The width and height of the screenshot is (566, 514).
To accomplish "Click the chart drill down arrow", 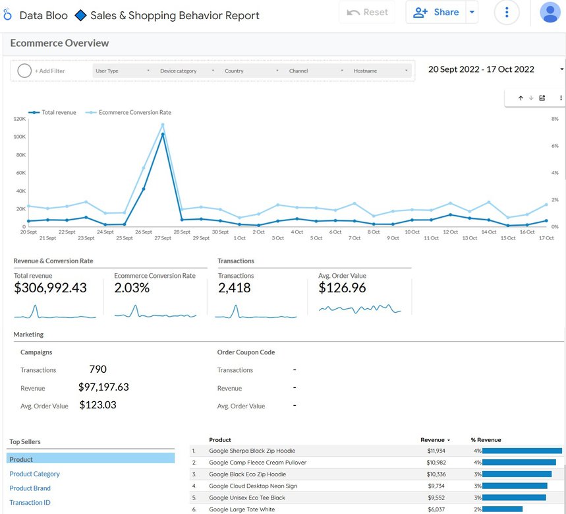I will [x=531, y=98].
